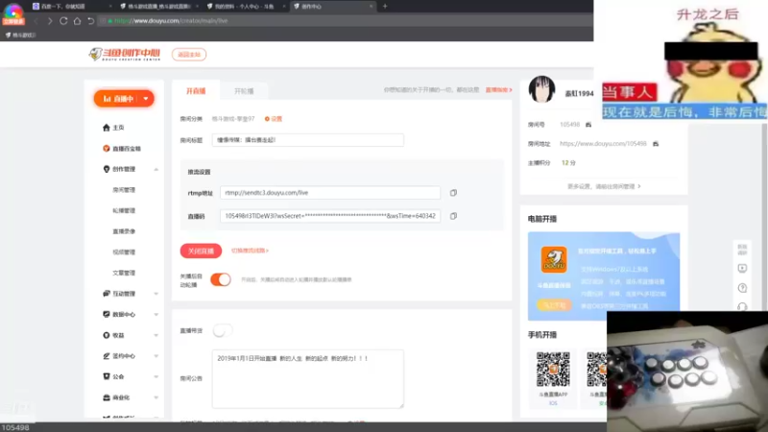Click the 商业化 briefcase icon
768x432 pixels.
[x=107, y=397]
